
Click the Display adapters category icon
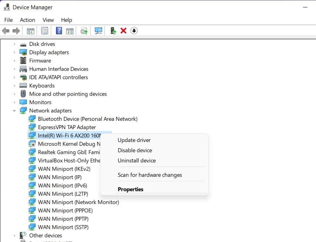(23, 52)
